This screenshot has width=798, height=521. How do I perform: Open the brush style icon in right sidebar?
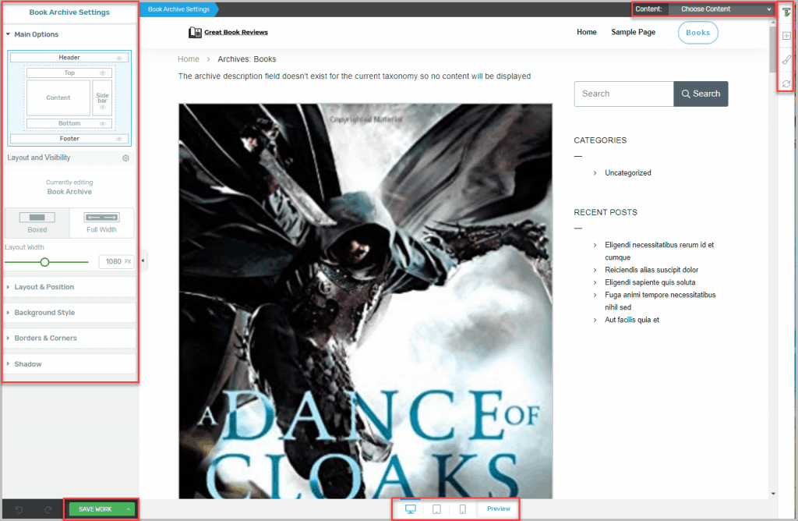tap(787, 59)
